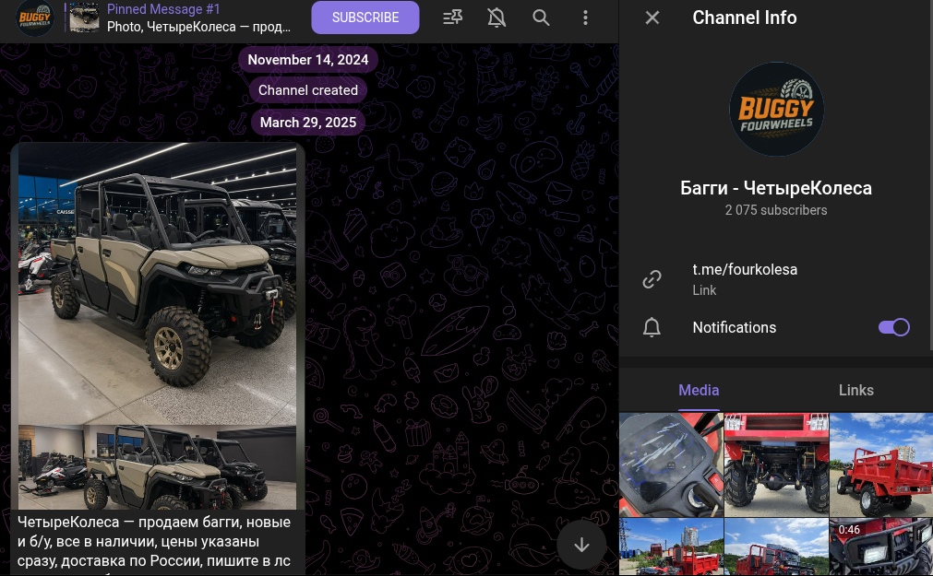Image resolution: width=933 pixels, height=576 pixels.
Task: Open the t.me/fourkolesa channel link
Action: 745,270
